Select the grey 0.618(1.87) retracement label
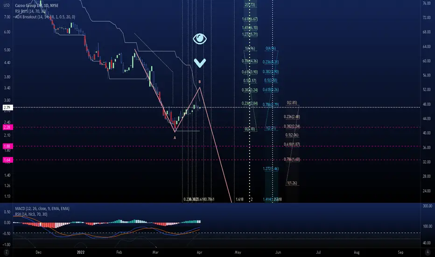Screen dimensions: 435x257 (x=292, y=144)
